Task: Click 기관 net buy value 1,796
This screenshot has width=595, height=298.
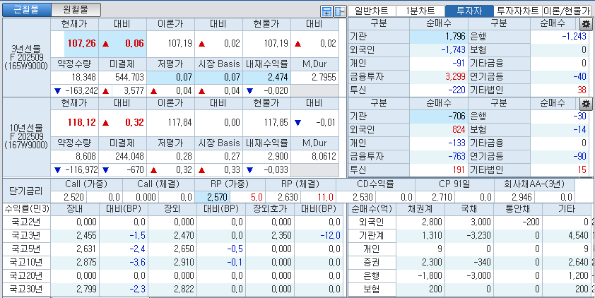Action: [x=439, y=37]
